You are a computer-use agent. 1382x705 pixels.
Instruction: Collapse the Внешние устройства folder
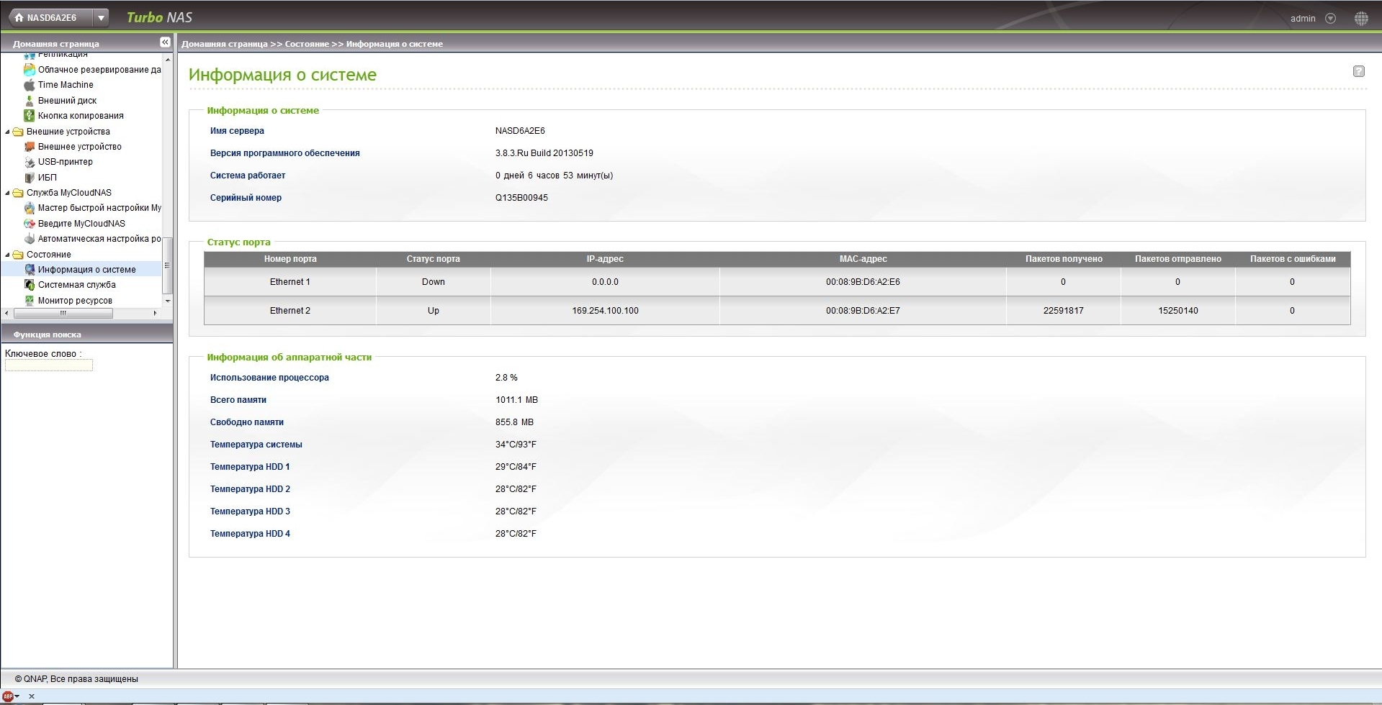[x=8, y=132]
